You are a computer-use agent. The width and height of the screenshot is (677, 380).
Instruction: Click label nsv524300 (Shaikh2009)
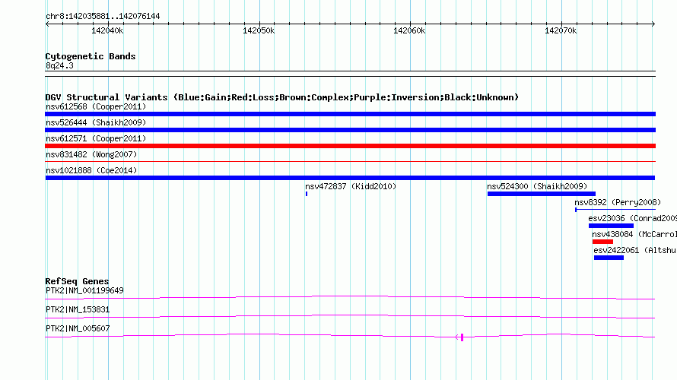point(537,186)
